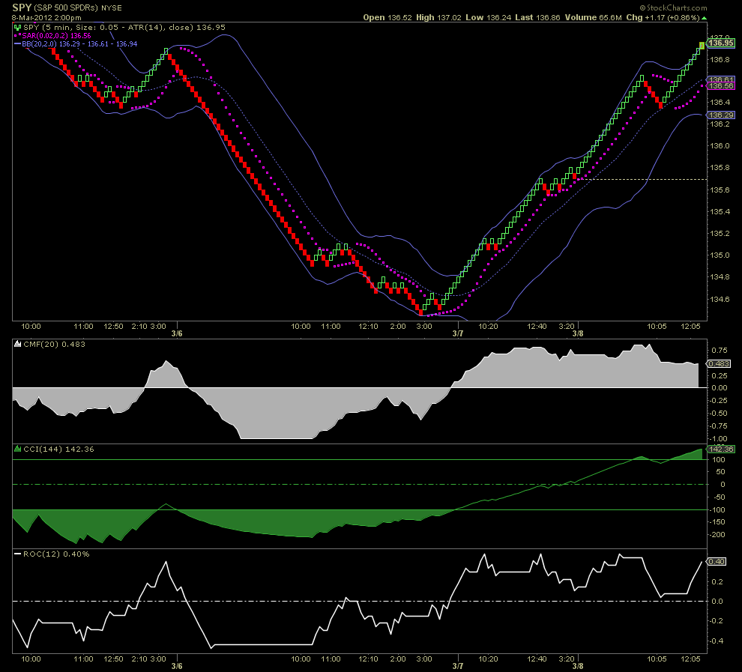This screenshot has width=742, height=672.
Task: Click the CCI(144) 142.36 indicator label
Action: coord(58,449)
